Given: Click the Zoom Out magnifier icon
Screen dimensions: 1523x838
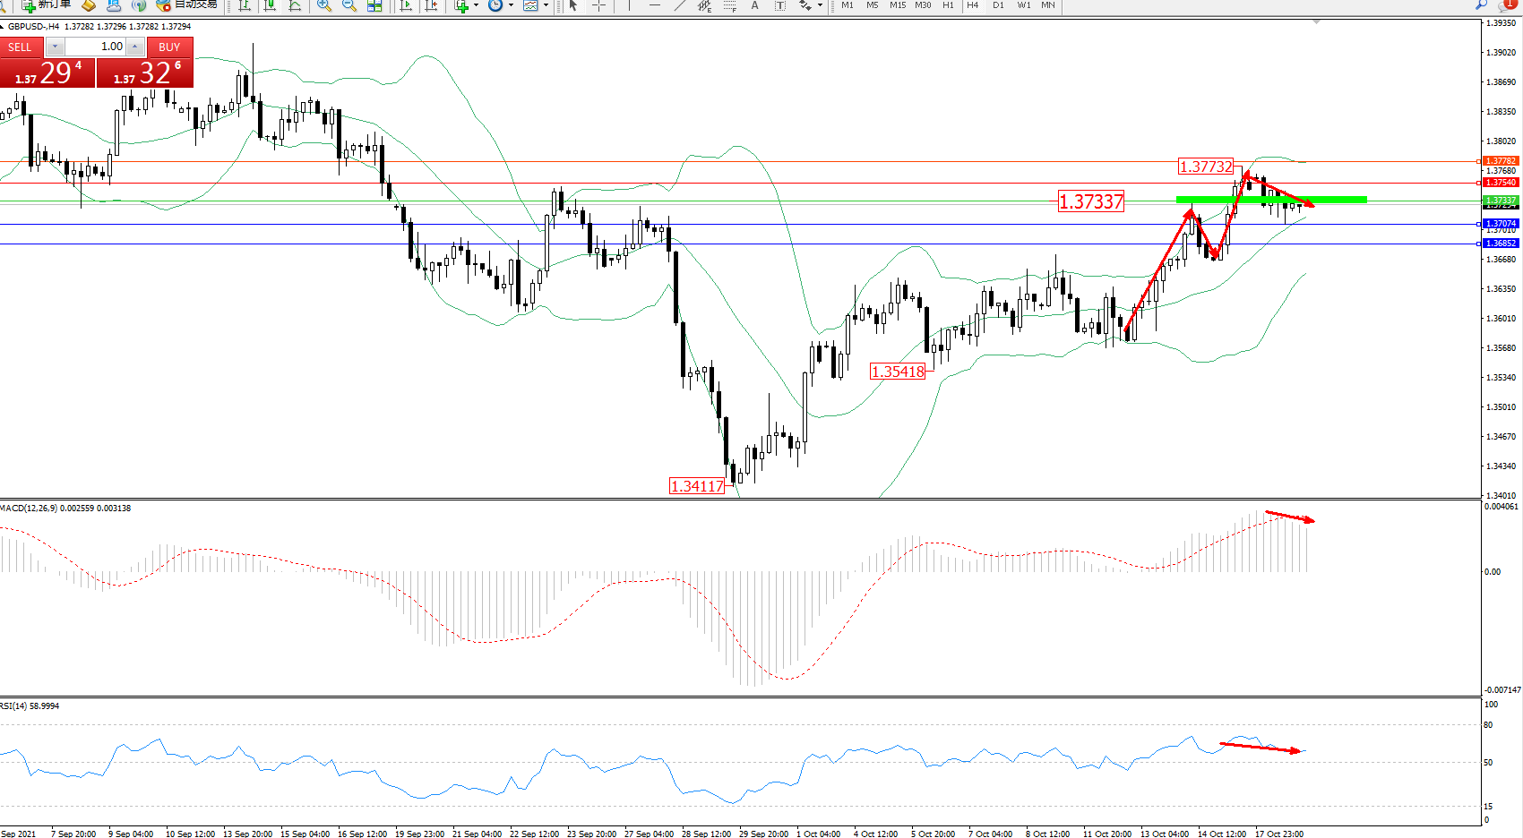Looking at the screenshot, I should tap(349, 5).
